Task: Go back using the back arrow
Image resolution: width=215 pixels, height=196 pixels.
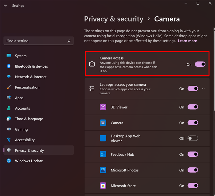Action: [x=5, y=6]
